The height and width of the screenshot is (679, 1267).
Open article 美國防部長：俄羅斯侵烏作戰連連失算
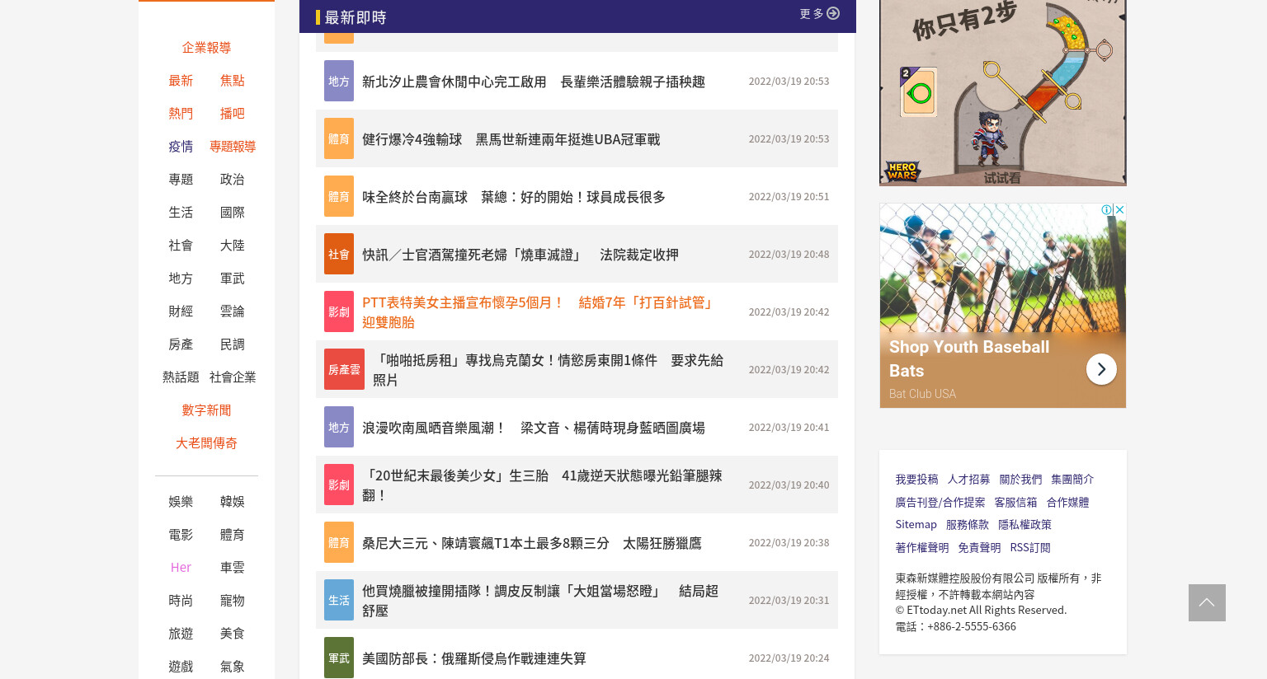[474, 658]
